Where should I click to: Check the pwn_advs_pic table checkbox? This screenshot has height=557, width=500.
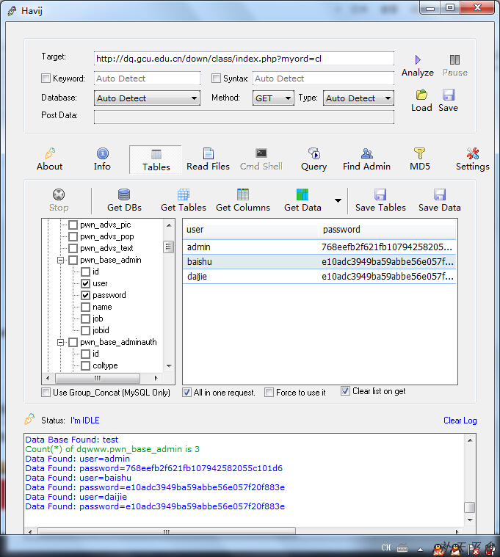click(x=73, y=225)
